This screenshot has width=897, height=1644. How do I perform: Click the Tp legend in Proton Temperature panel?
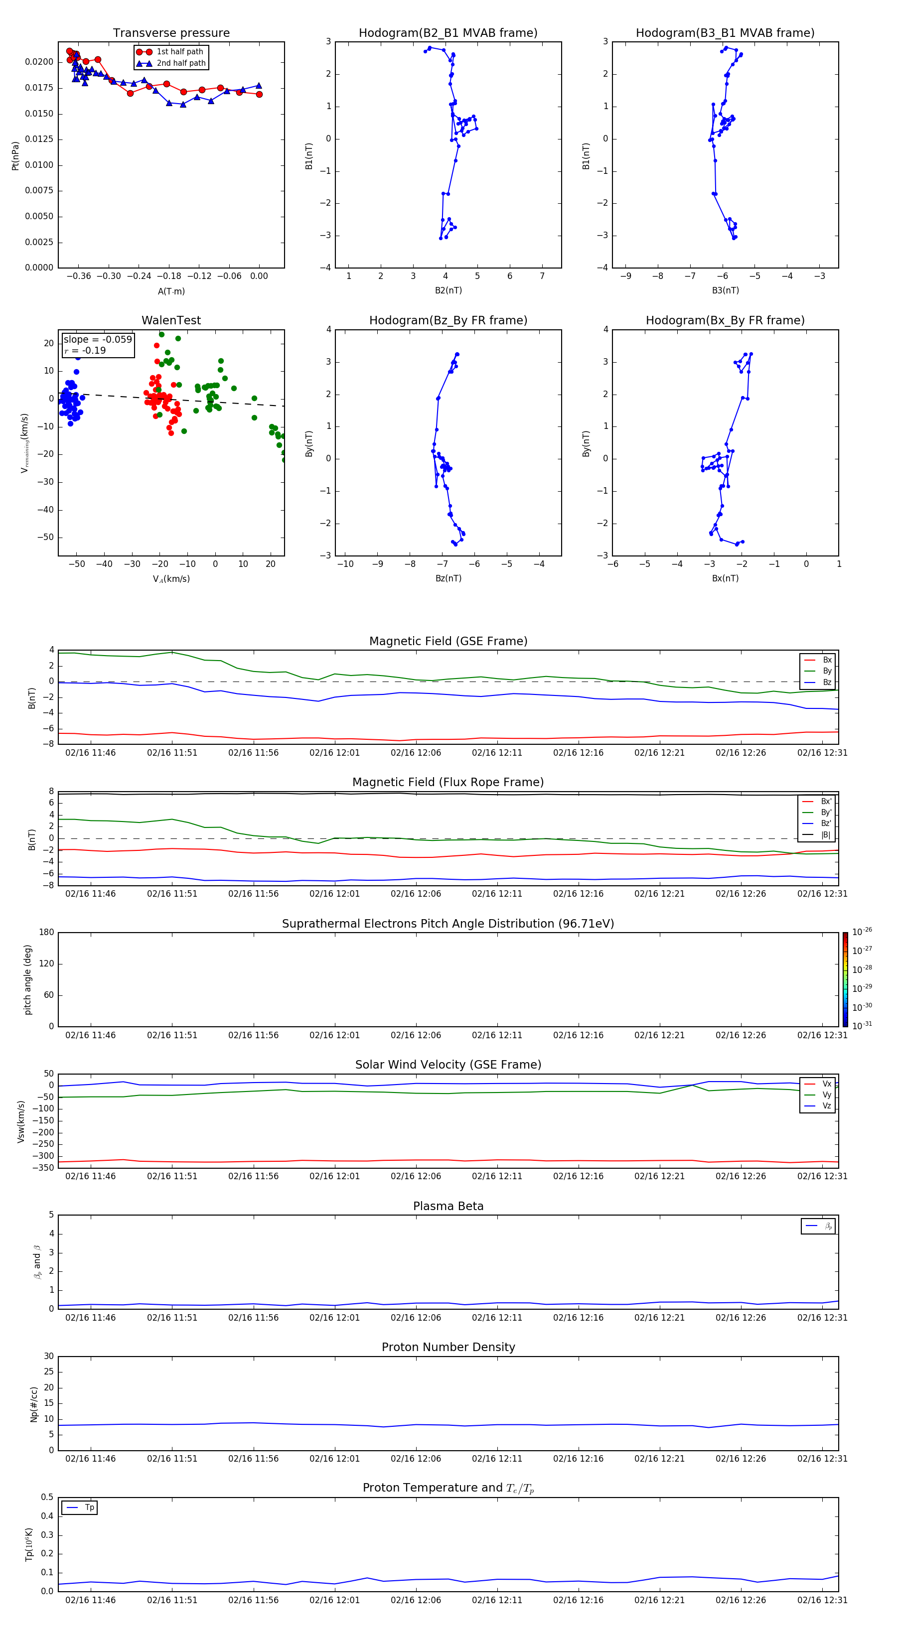[x=80, y=1507]
